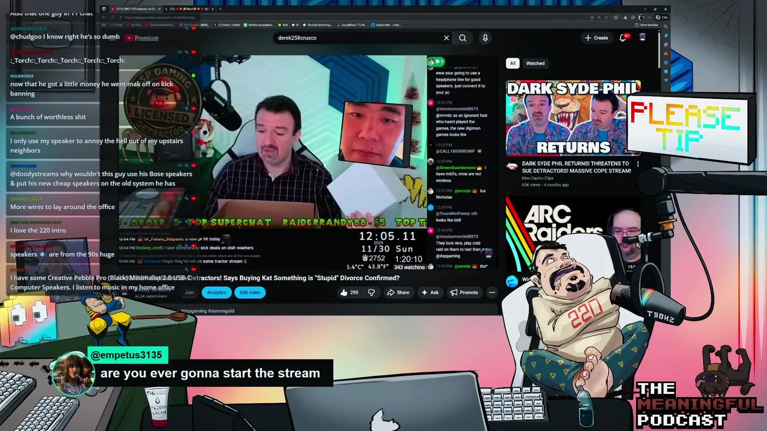Share the video

[x=398, y=292]
